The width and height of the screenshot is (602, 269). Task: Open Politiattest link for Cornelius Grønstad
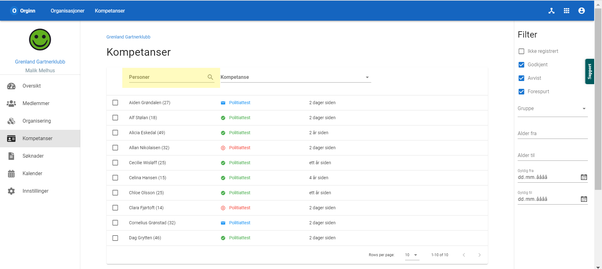click(x=240, y=223)
